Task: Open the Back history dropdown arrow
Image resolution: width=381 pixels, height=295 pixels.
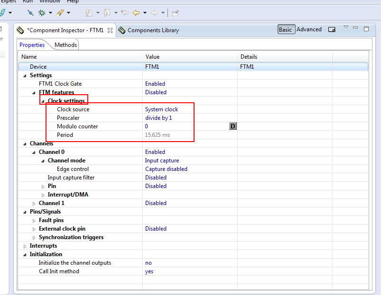Action: point(145,13)
